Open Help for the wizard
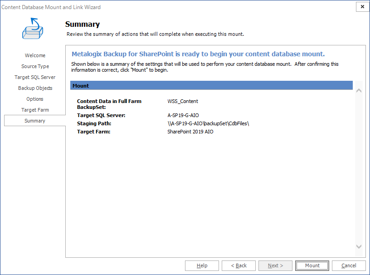 coord(202,265)
